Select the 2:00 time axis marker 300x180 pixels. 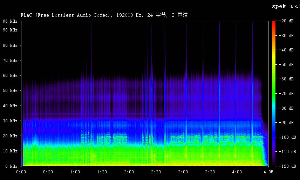coord(129,172)
